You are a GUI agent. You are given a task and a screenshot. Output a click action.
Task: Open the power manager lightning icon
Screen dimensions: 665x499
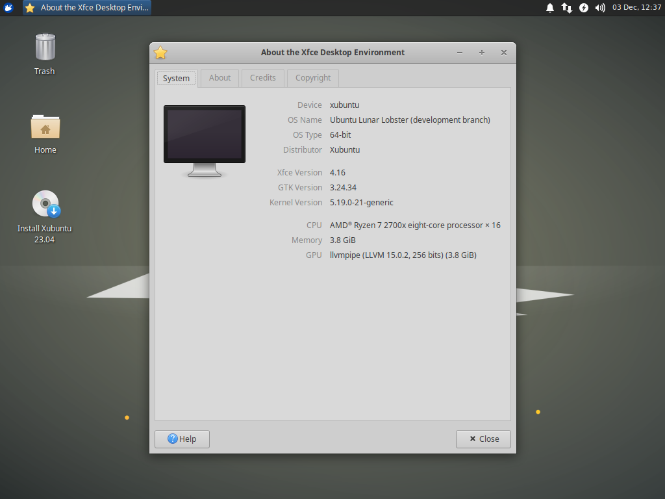583,8
